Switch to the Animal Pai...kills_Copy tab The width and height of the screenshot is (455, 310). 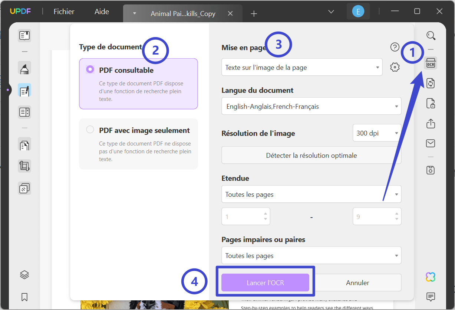183,13
